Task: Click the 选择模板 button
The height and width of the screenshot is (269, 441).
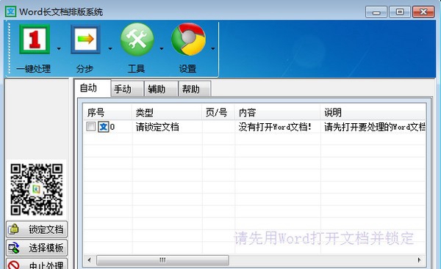Action: tap(37, 248)
